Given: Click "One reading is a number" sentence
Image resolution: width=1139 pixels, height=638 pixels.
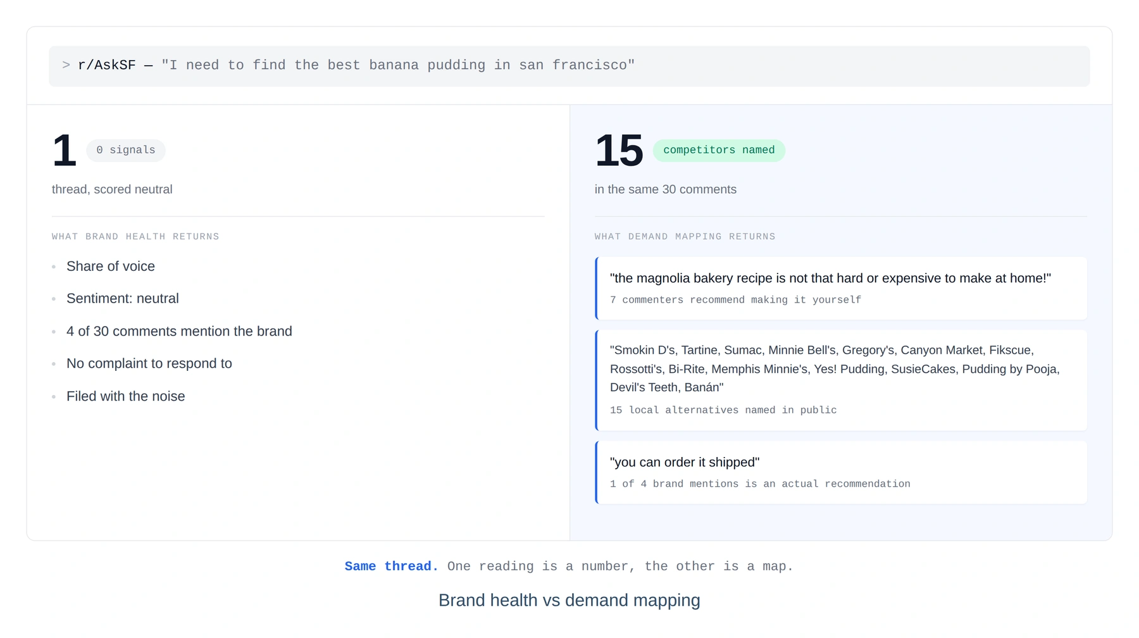Looking at the screenshot, I should coord(620,566).
